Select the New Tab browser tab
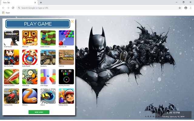This screenshot has width=194, height=121. point(19,3)
